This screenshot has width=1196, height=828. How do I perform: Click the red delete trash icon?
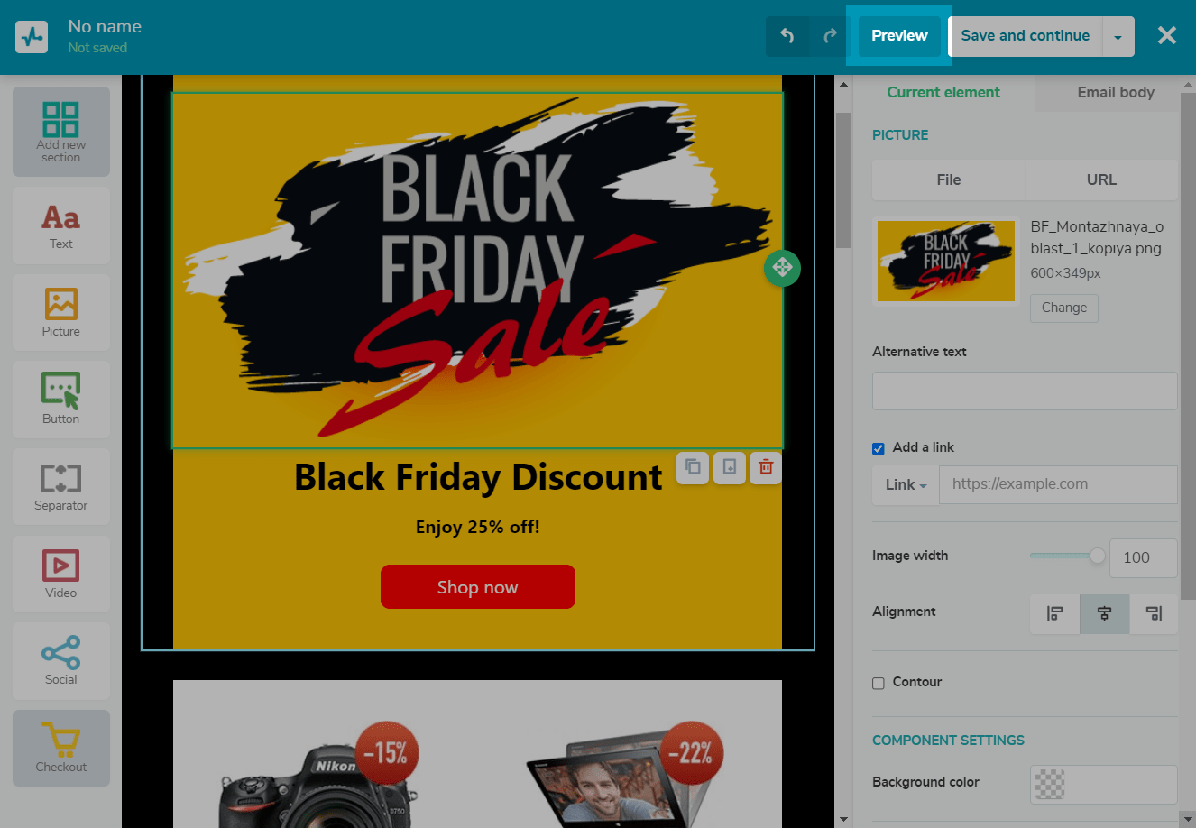766,467
